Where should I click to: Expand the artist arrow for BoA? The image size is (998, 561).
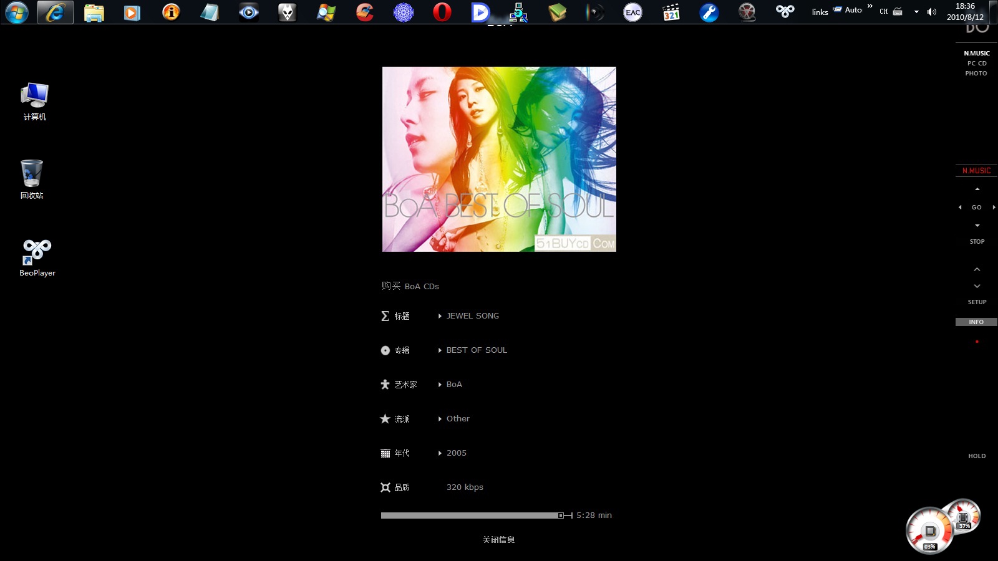point(440,385)
